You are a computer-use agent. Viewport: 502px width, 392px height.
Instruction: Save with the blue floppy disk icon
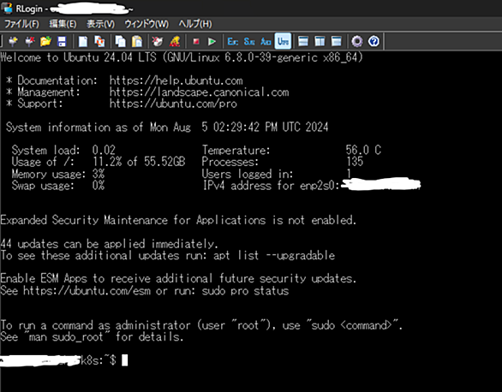[62, 41]
